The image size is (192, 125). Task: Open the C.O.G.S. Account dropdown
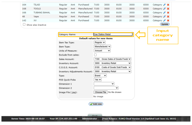click(112, 67)
